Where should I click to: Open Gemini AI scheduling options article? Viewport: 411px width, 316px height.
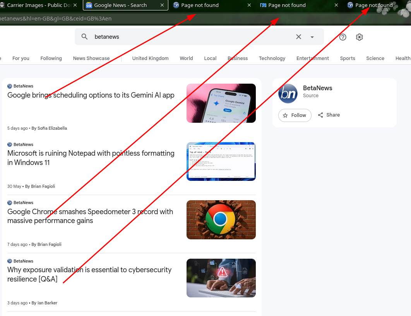click(x=91, y=95)
